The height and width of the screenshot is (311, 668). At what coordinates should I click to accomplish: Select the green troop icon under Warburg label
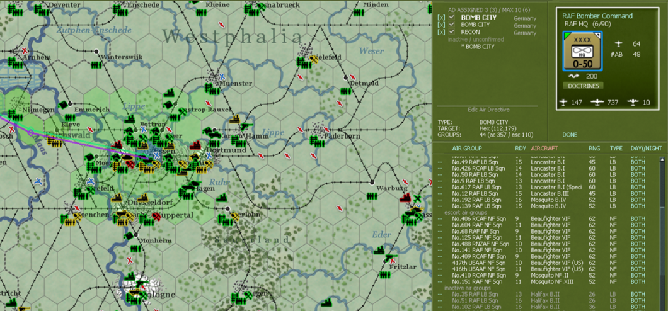[x=372, y=196]
